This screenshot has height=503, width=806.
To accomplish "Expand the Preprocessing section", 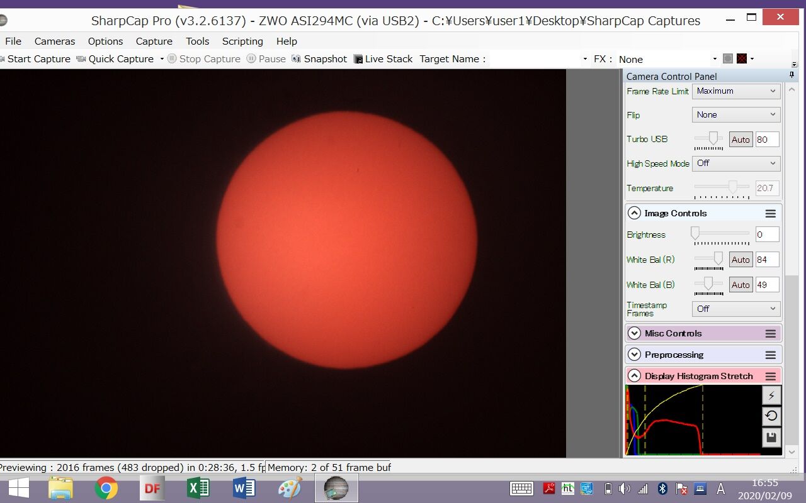I will pyautogui.click(x=634, y=355).
